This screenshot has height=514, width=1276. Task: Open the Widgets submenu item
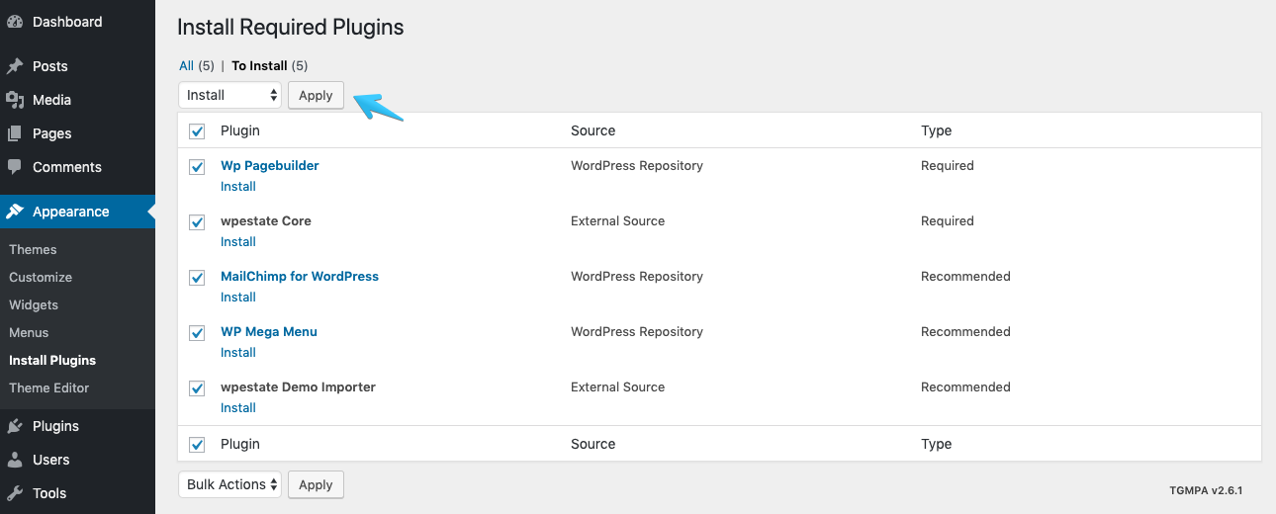pyautogui.click(x=34, y=305)
